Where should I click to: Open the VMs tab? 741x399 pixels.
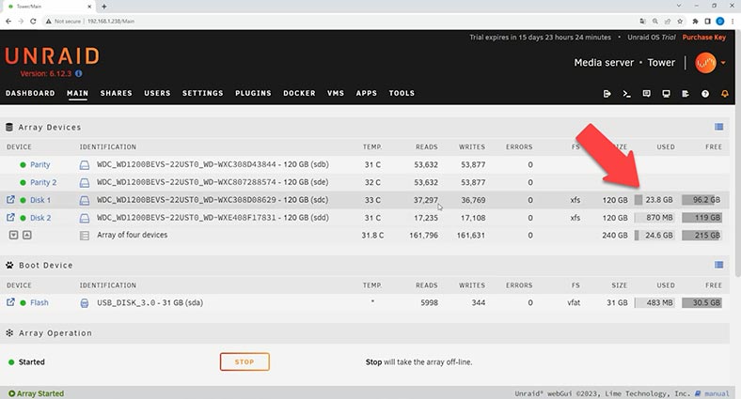[336, 93]
